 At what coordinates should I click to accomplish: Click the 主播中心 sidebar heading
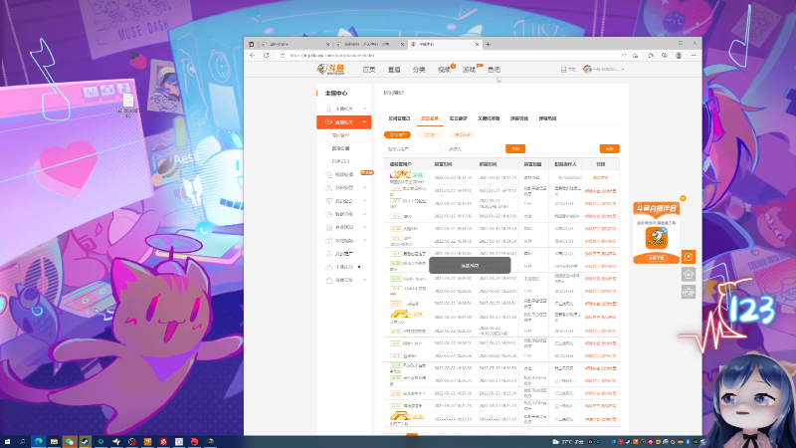click(336, 94)
